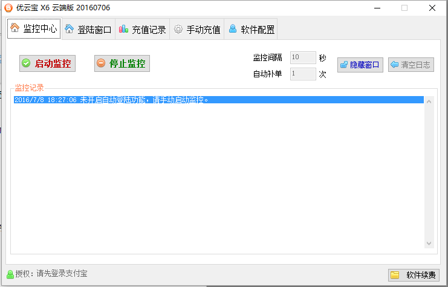Click the app logo icon in title bar

click(7, 8)
